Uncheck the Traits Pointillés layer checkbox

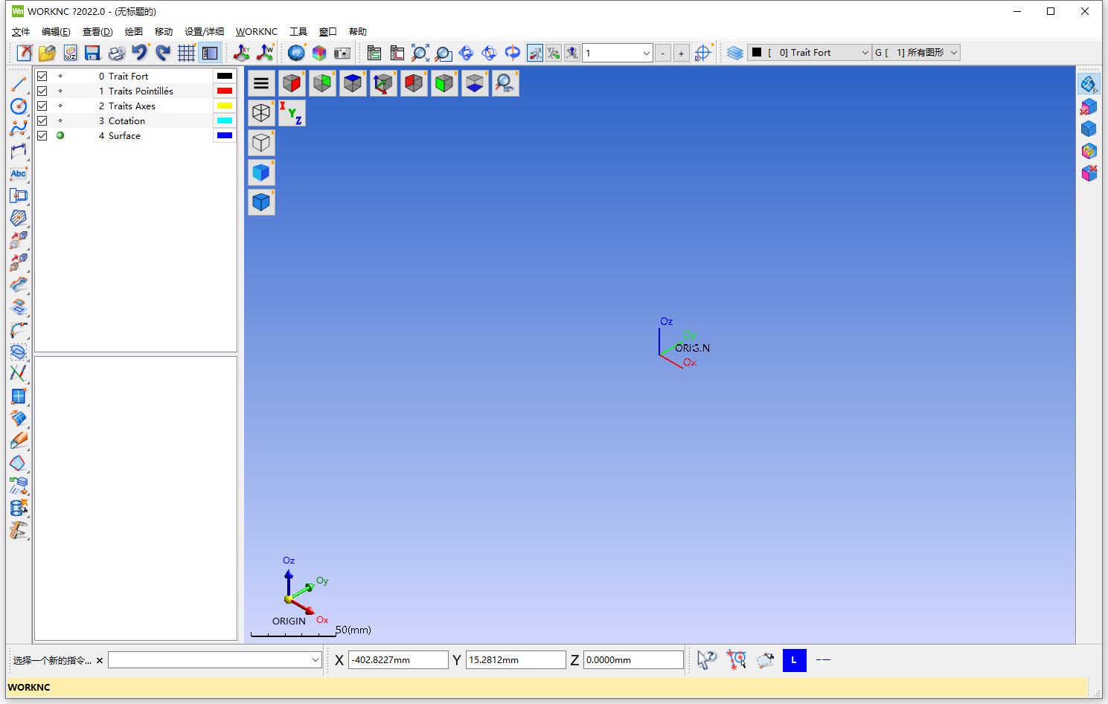[x=42, y=91]
